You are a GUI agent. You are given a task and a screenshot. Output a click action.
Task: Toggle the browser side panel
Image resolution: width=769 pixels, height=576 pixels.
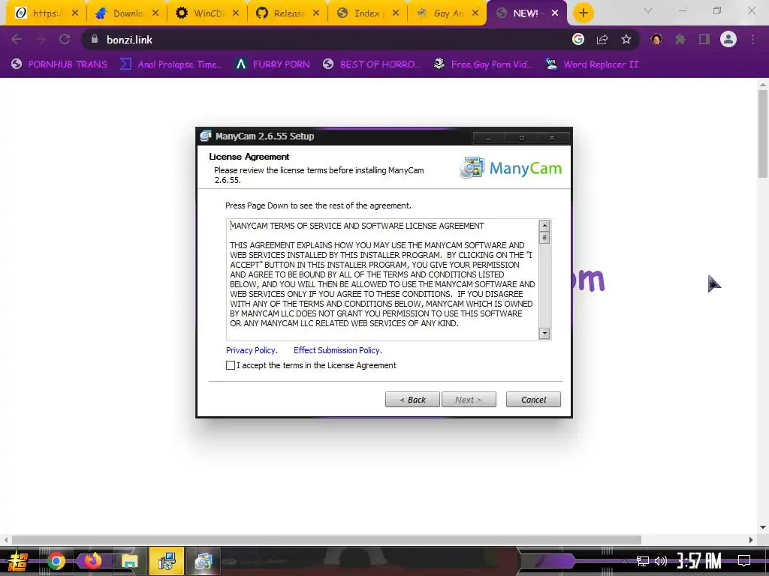pos(704,39)
